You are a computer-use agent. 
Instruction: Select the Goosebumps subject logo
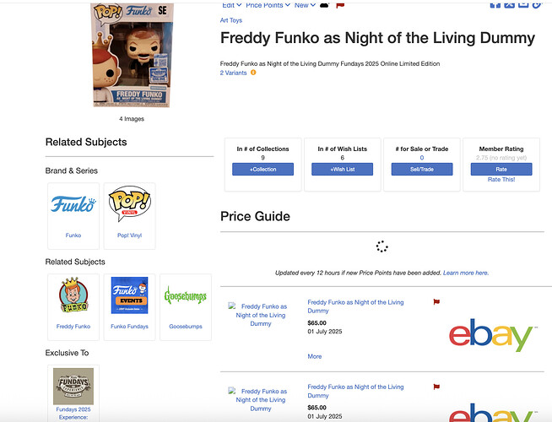[186, 295]
